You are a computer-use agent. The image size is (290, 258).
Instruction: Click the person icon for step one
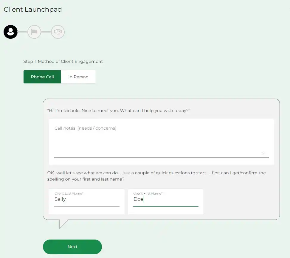tap(10, 32)
